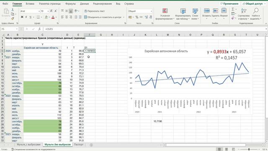Align text to top icon
The width and height of the screenshot is (268, 151).
(62, 11)
